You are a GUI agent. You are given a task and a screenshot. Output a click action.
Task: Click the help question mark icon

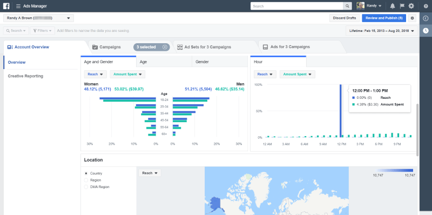point(426,6)
